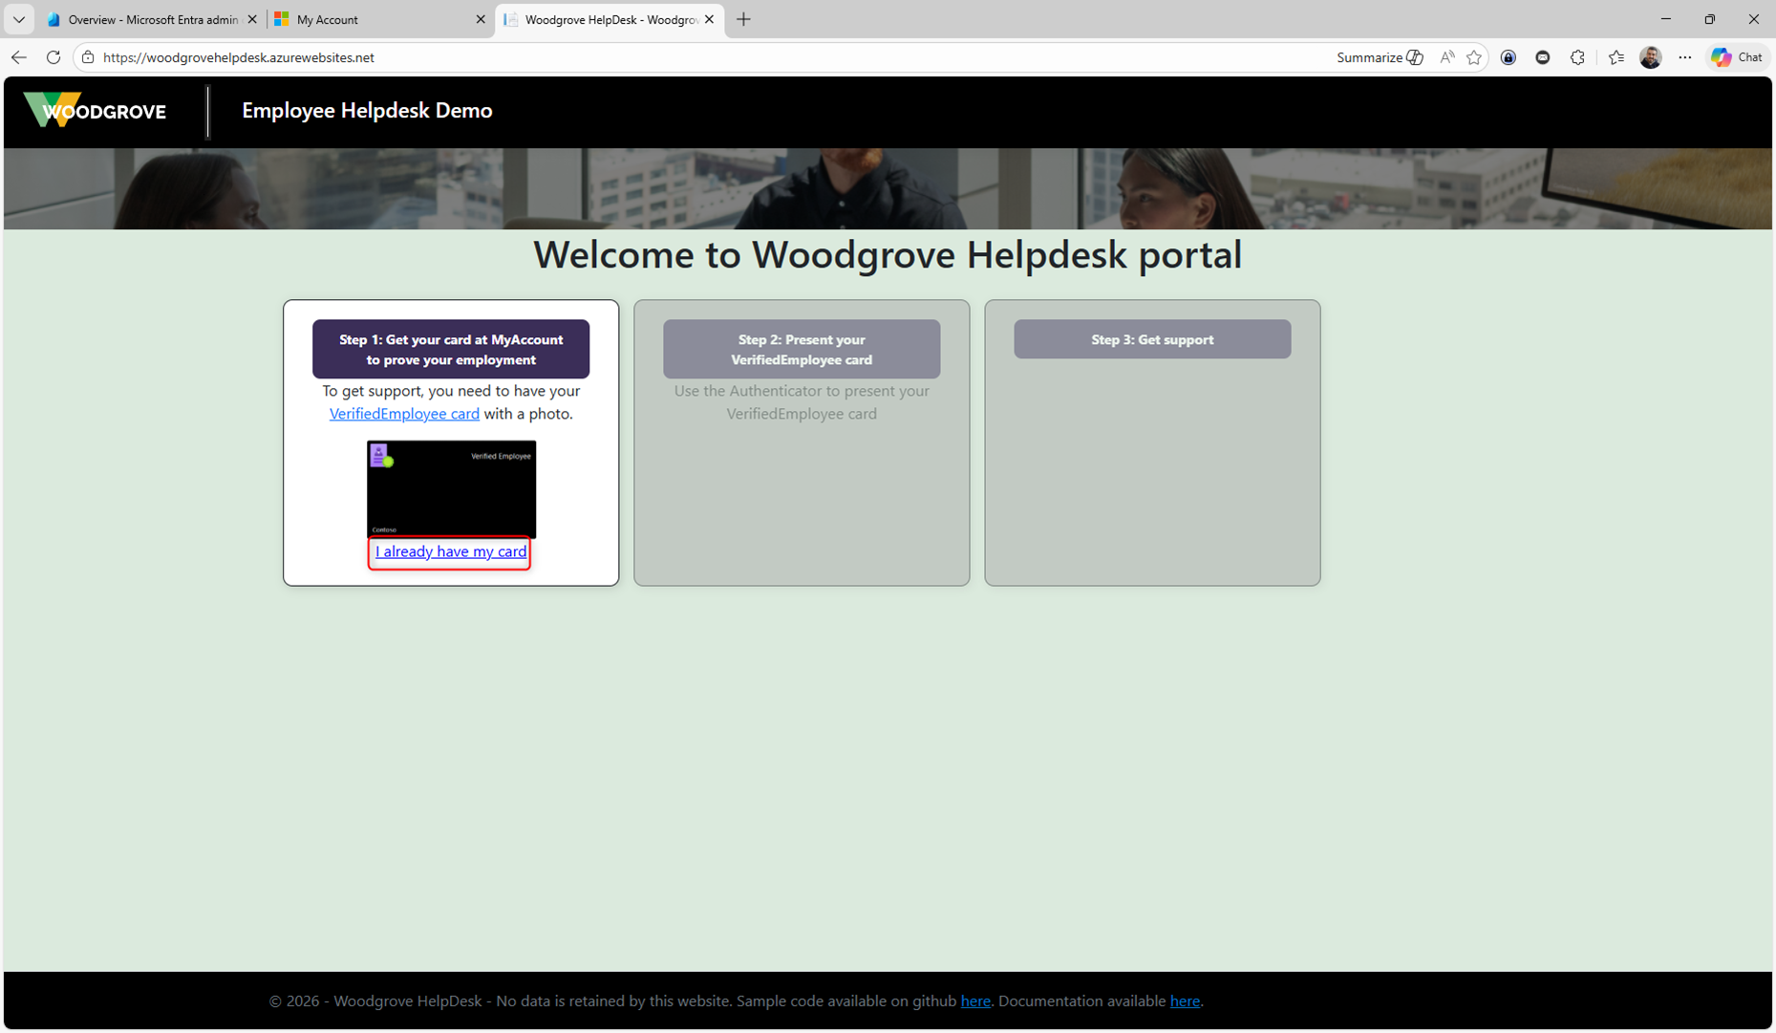This screenshot has width=1776, height=1033.
Task: Open the github sample code here link
Action: (x=975, y=1001)
